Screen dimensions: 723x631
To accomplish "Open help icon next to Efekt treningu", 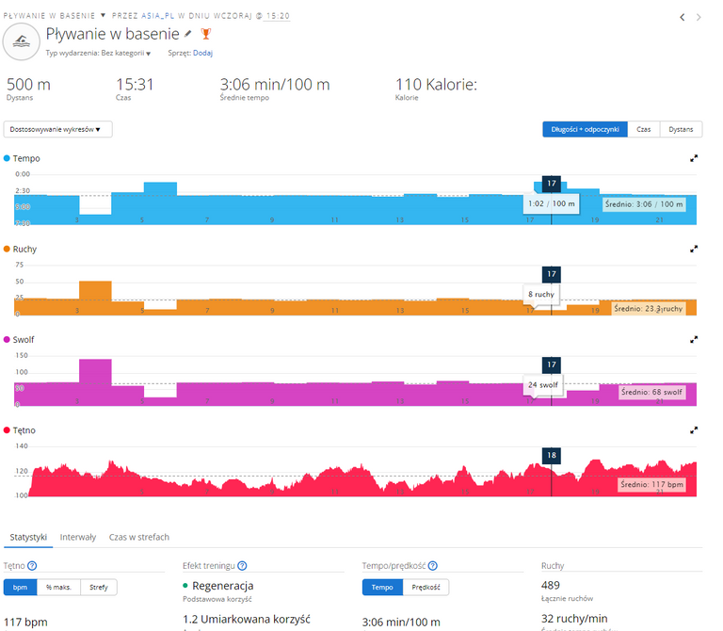I will click(x=242, y=565).
